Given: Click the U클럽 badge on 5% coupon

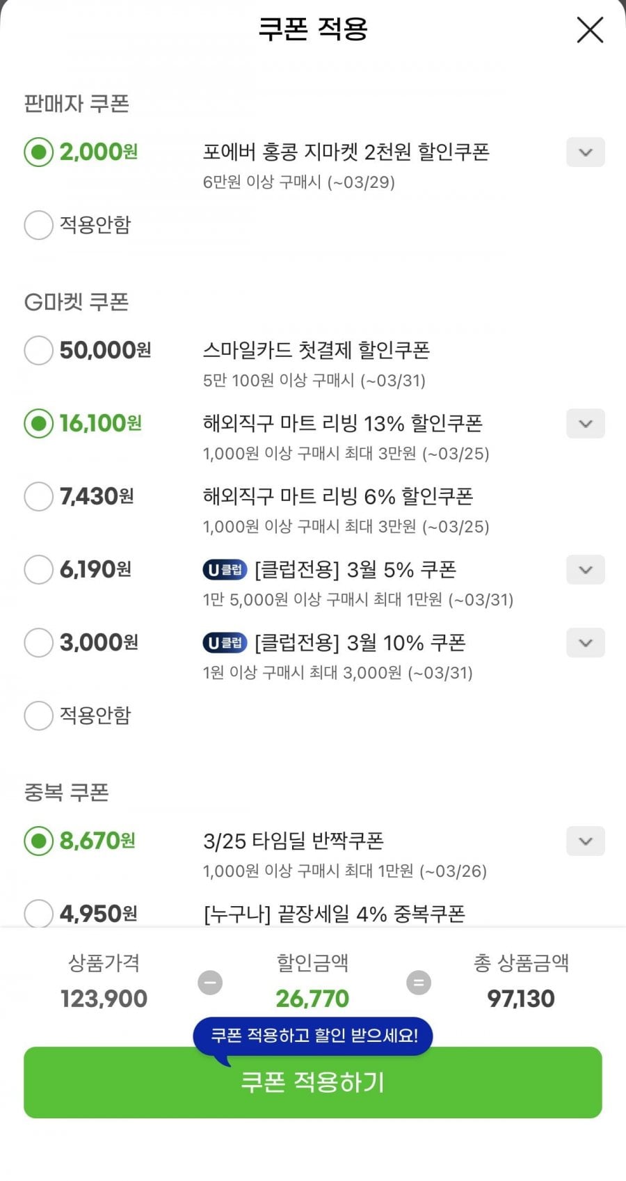Looking at the screenshot, I should point(225,570).
